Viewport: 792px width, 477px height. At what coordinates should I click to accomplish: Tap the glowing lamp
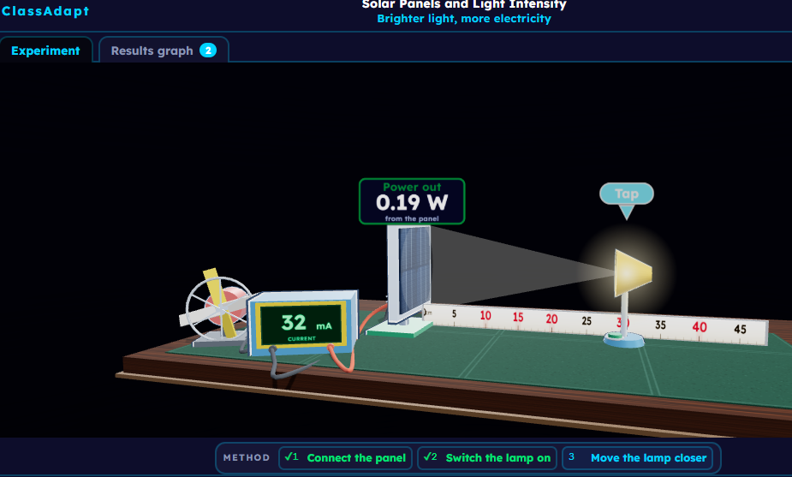coord(633,273)
